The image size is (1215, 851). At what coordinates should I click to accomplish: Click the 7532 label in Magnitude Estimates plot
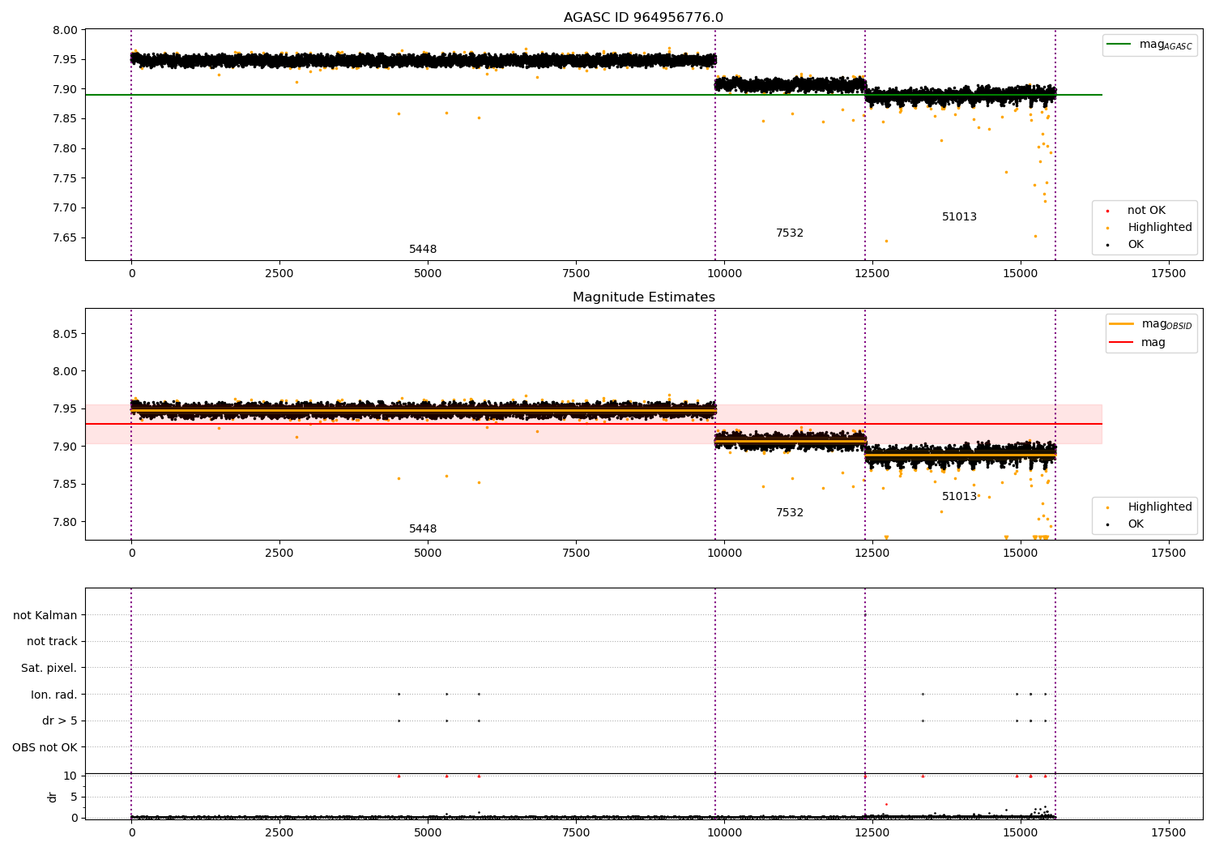tap(790, 512)
